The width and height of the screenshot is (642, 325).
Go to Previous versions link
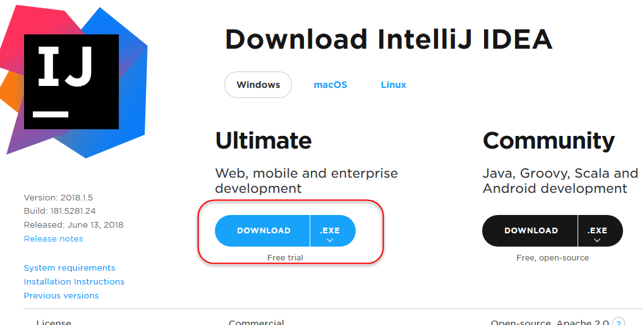[x=61, y=295]
